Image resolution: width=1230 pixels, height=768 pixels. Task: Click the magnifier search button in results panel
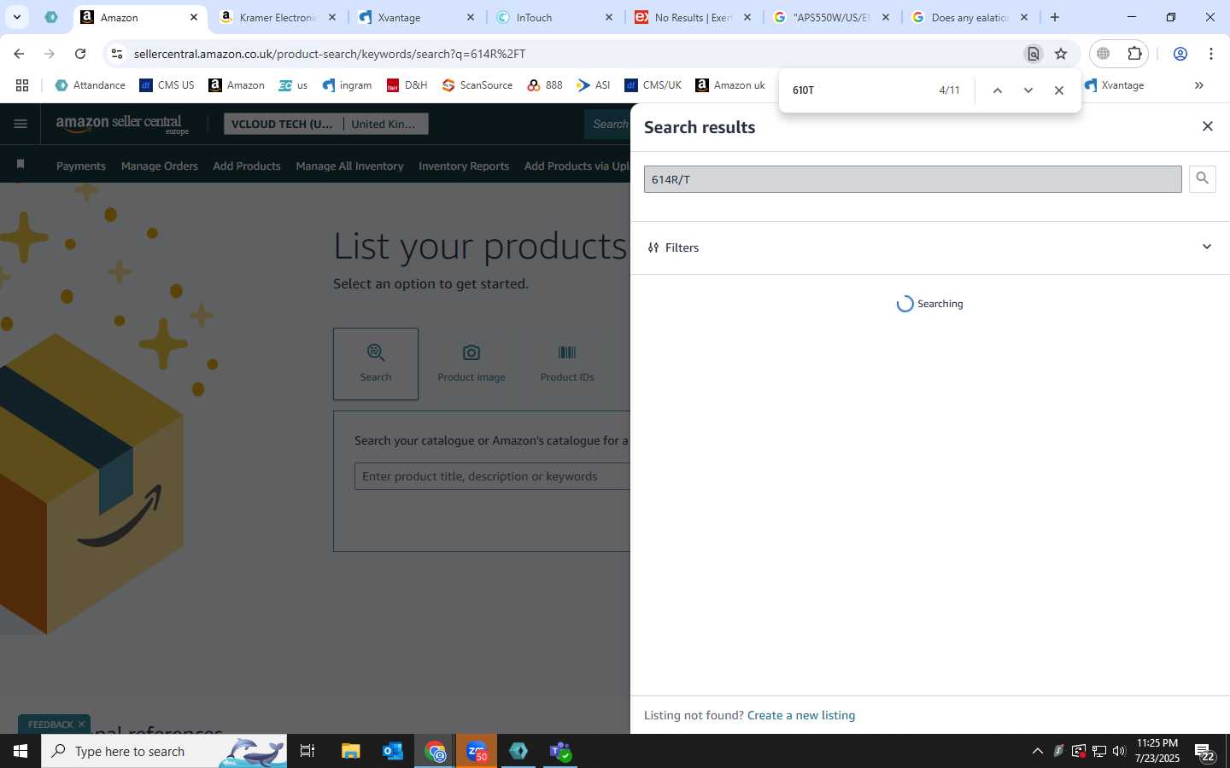[1202, 178]
